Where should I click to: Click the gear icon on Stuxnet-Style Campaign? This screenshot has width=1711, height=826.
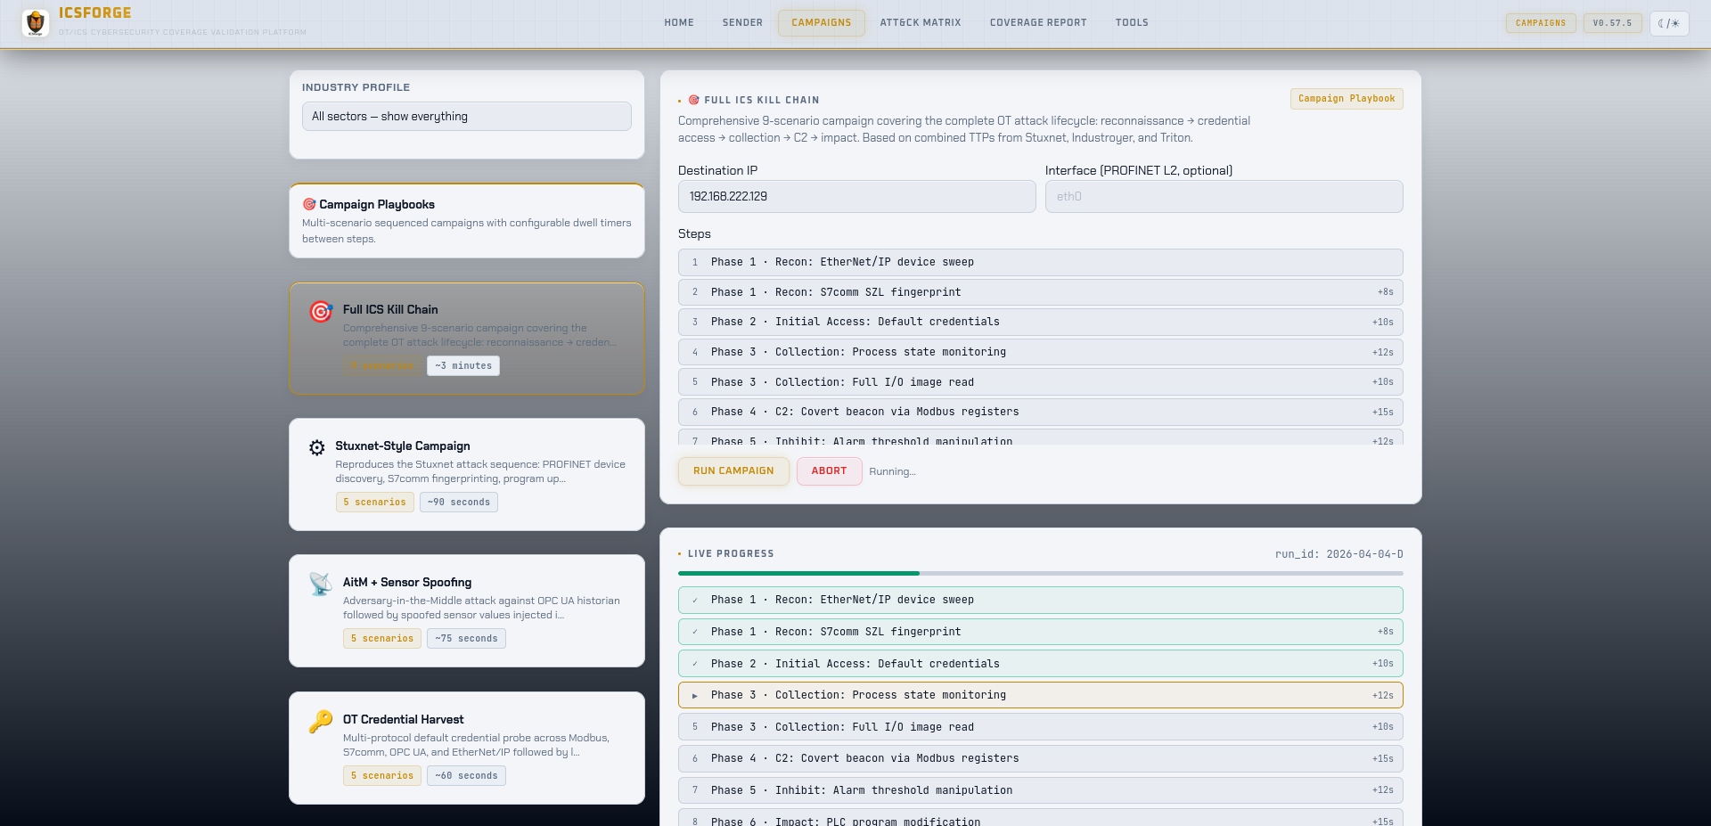click(317, 447)
